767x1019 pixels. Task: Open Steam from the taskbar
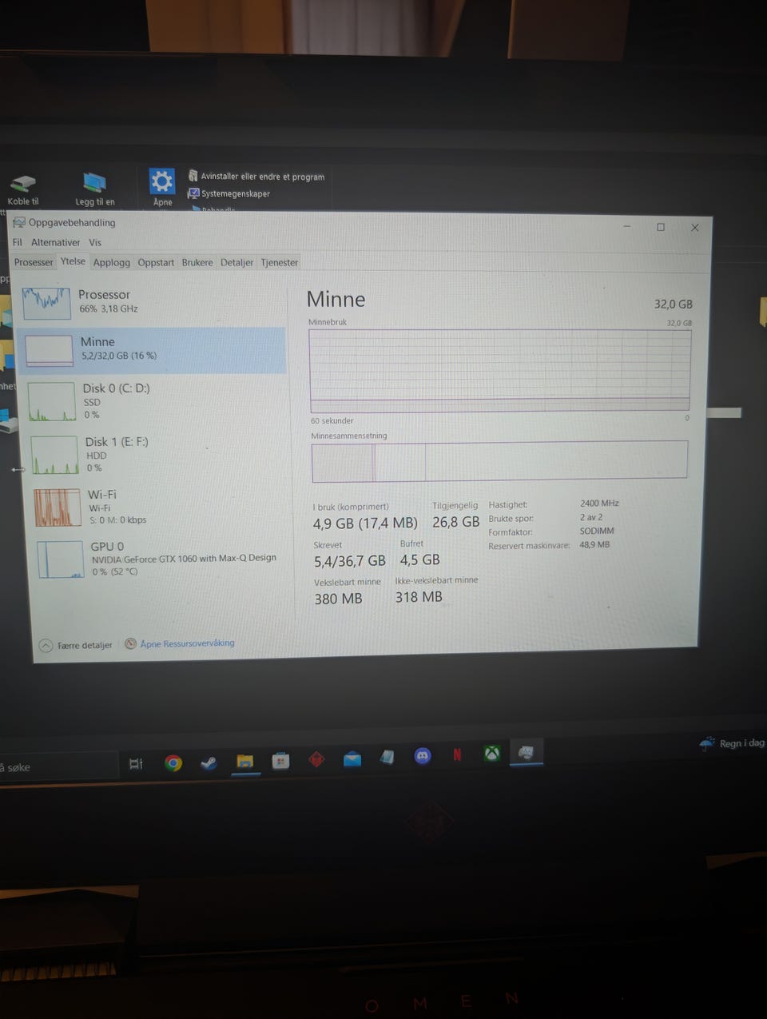[209, 762]
